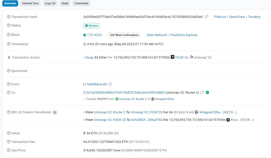Viewport: 271px width, 158px height.
Task: Click the Uniswap V2 unicorn icon
Action: pos(191,57)
